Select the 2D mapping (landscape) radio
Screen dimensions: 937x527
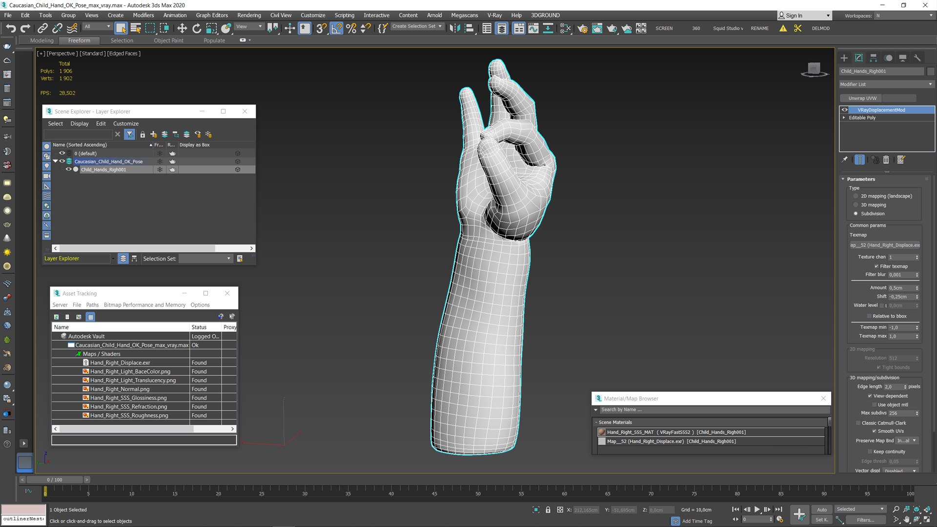click(x=856, y=196)
